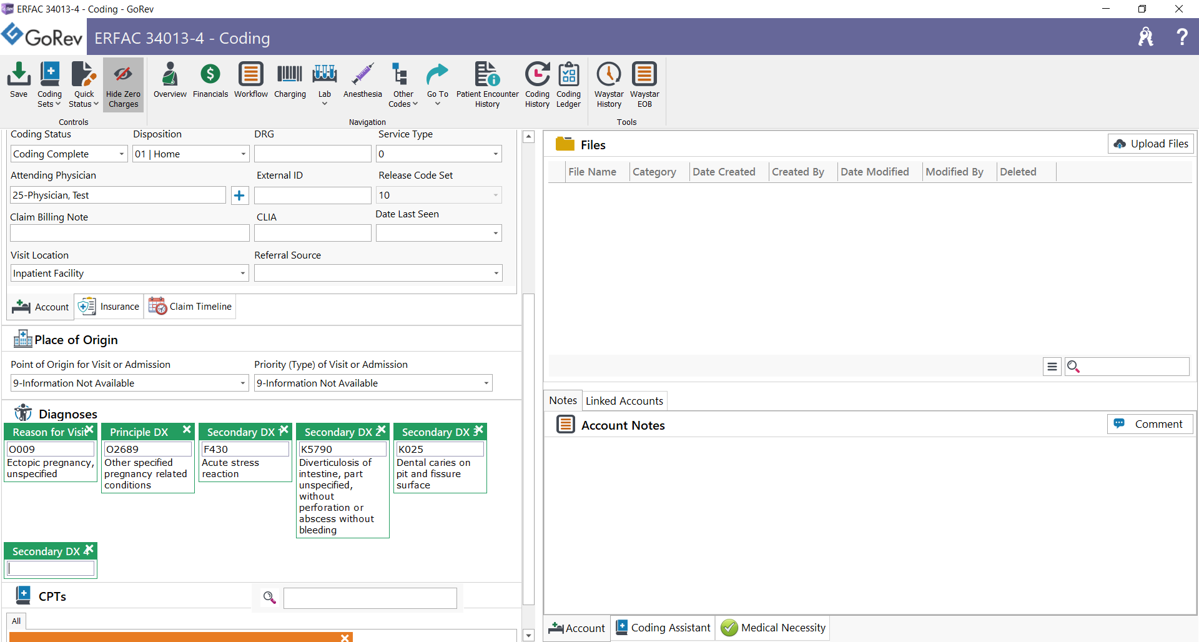Open Anesthesia syringe icon
The height and width of the screenshot is (642, 1199).
(362, 80)
